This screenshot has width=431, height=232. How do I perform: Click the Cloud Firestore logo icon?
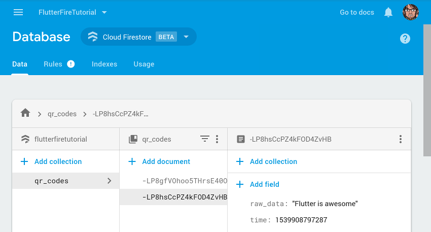(93, 37)
